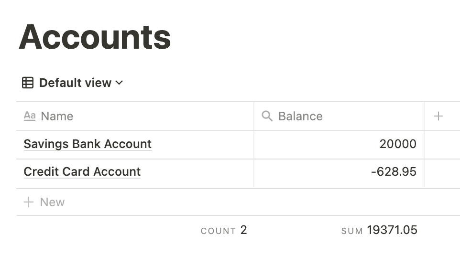Click the plus icon beside New

click(x=29, y=202)
